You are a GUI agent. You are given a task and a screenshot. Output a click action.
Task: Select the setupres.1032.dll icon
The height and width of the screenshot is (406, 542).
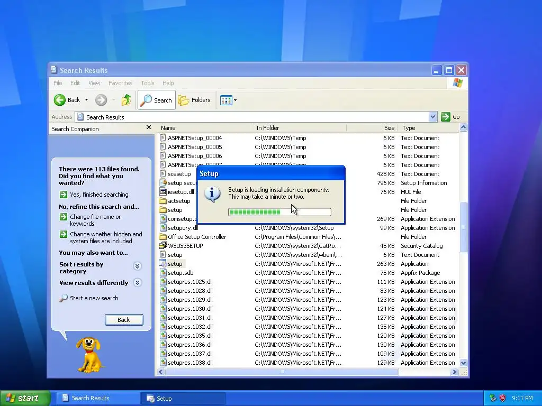(x=163, y=326)
